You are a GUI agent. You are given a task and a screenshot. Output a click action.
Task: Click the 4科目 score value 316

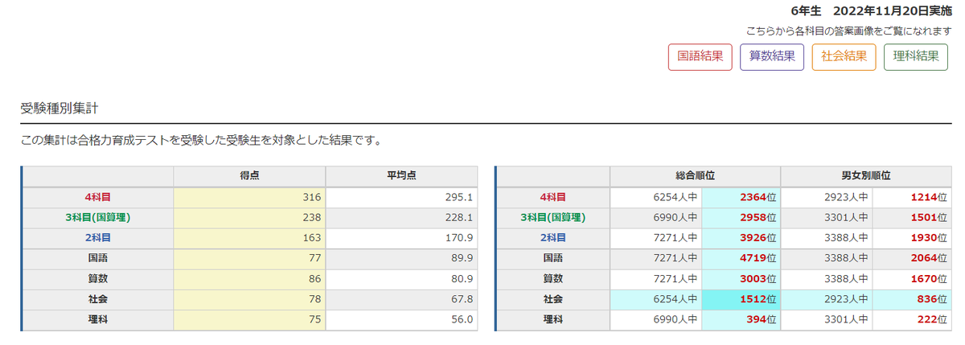pos(312,197)
